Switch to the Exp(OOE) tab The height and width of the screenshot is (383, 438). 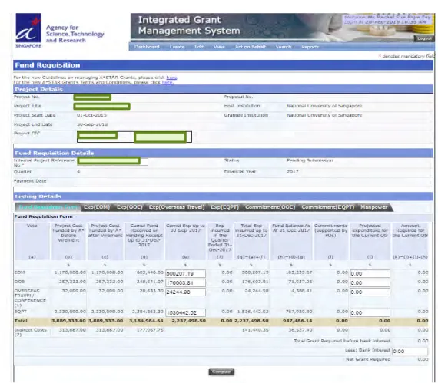130,207
